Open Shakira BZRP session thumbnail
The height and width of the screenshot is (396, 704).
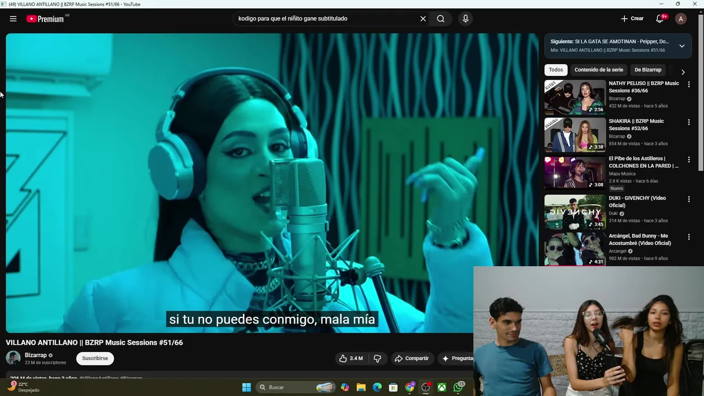point(575,135)
